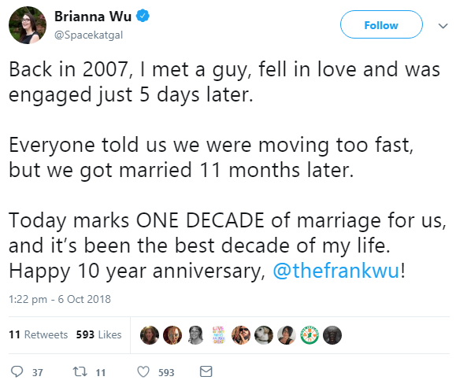Open Brianna Wu display name

tap(93, 17)
